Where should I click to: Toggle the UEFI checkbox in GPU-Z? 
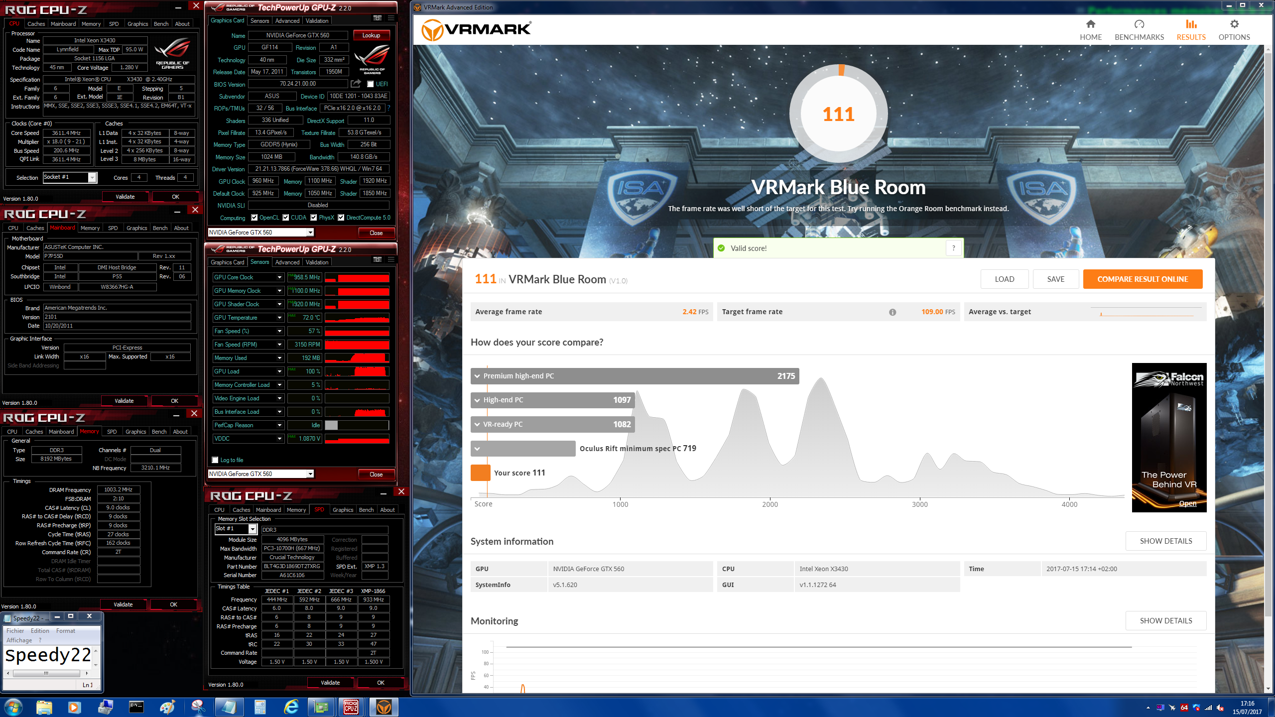370,84
